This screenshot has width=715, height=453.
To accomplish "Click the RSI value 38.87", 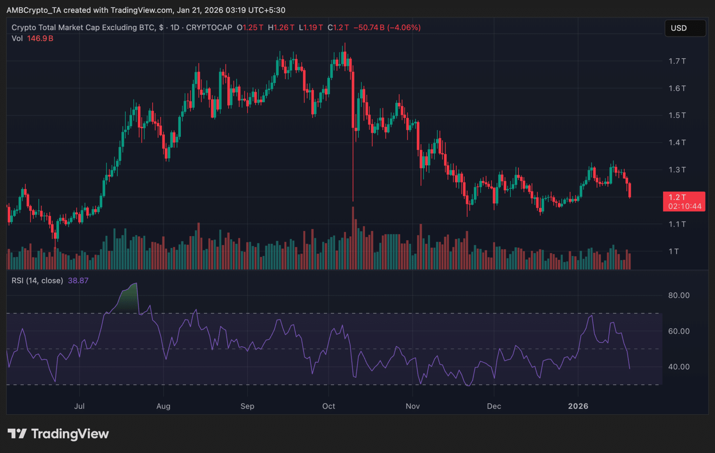I will click(78, 280).
